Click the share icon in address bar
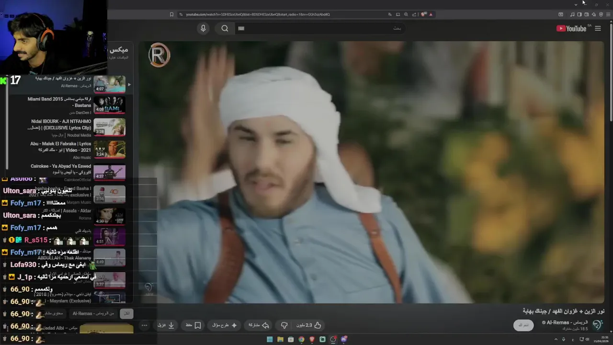613x345 pixels. 414,14
